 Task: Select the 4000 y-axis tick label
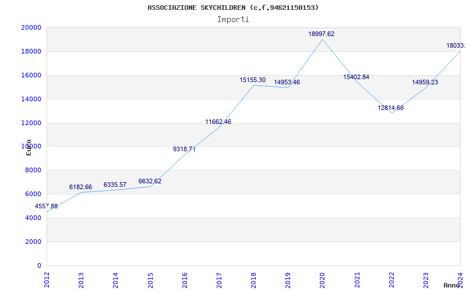click(x=33, y=218)
